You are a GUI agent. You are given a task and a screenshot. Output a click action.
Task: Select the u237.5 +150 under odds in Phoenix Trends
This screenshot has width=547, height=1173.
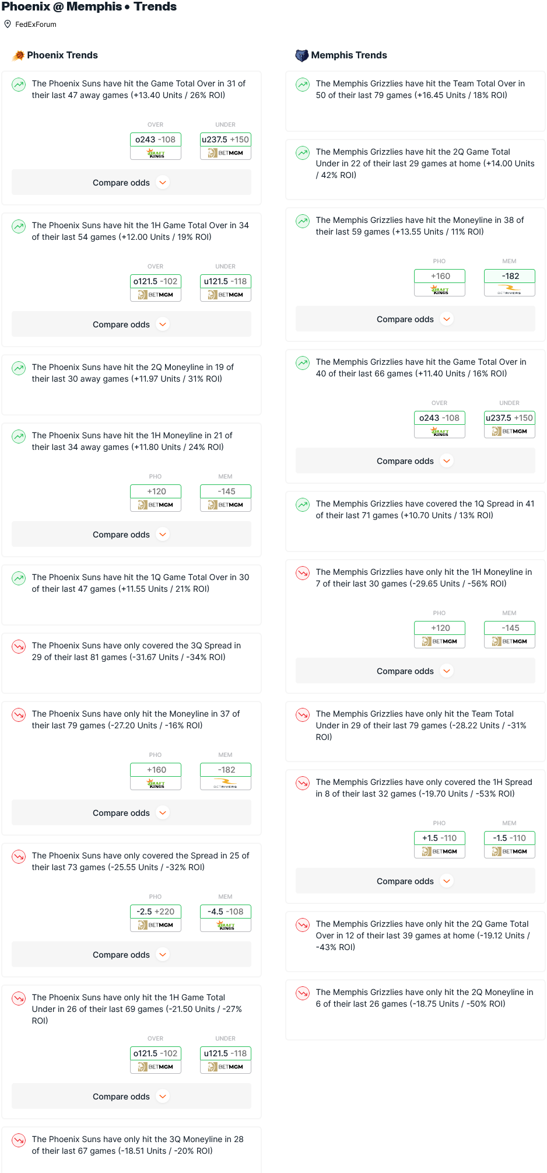[226, 139]
